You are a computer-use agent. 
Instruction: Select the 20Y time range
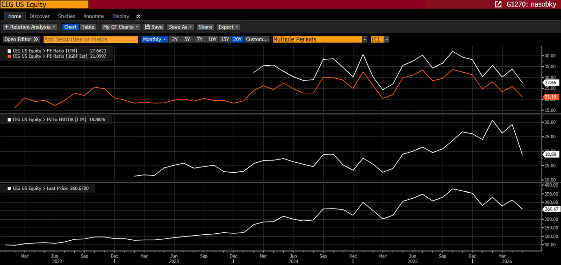pos(237,40)
